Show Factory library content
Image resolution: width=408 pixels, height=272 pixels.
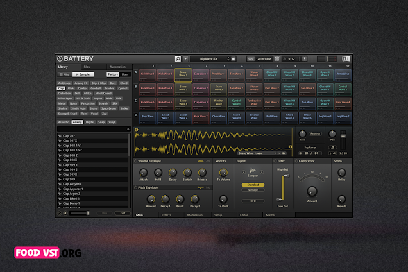click(113, 74)
